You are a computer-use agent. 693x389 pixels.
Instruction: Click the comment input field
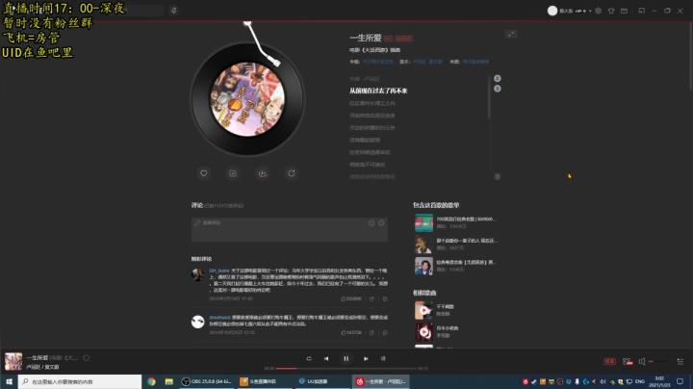pyautogui.click(x=290, y=229)
